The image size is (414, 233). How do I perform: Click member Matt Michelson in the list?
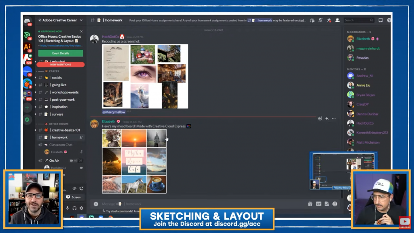point(367,142)
